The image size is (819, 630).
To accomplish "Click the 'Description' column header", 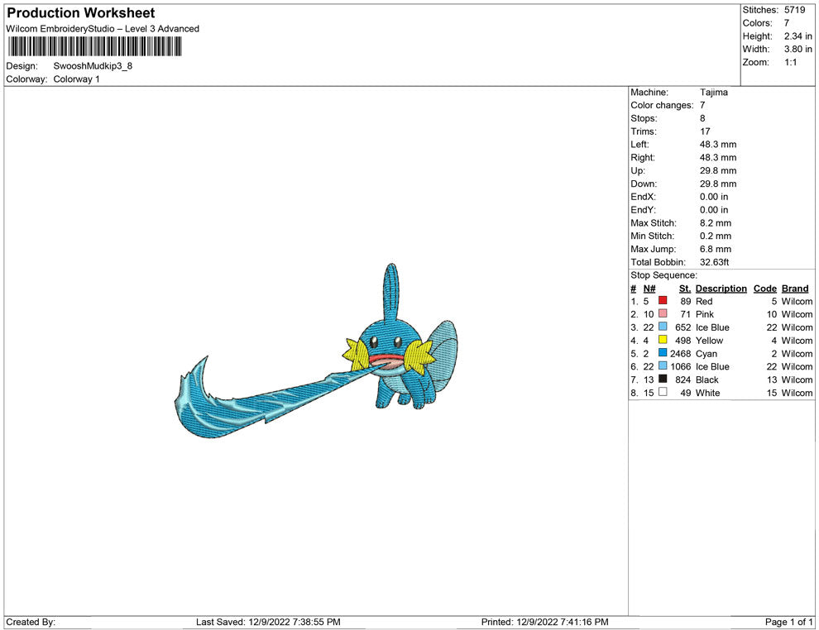I will pos(721,289).
